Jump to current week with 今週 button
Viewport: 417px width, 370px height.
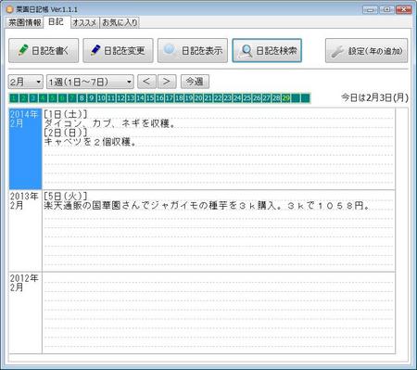tap(195, 82)
